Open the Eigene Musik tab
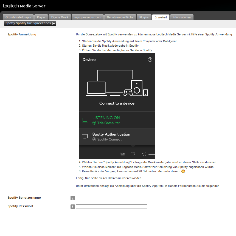 [x=60, y=17]
